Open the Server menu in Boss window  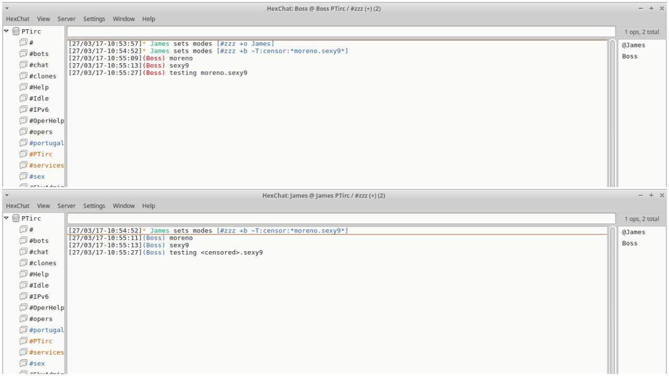(x=66, y=19)
